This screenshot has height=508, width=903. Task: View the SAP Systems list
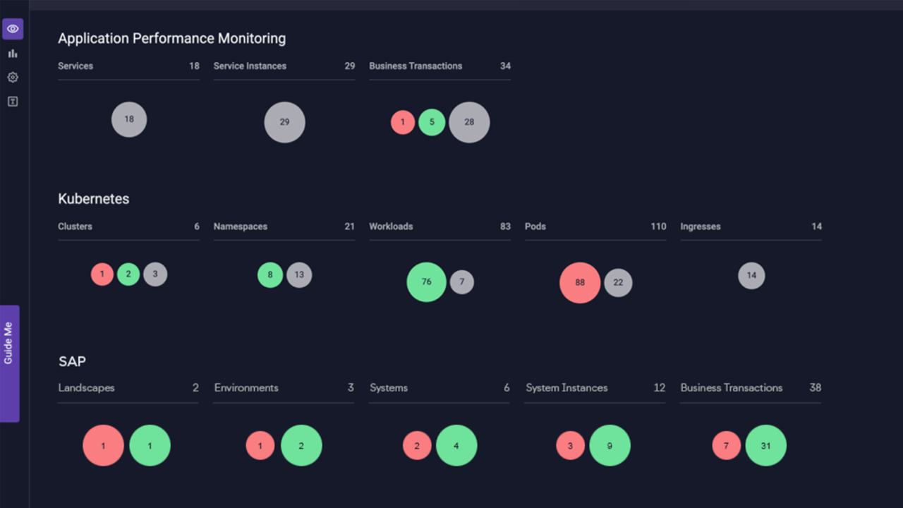pos(389,387)
